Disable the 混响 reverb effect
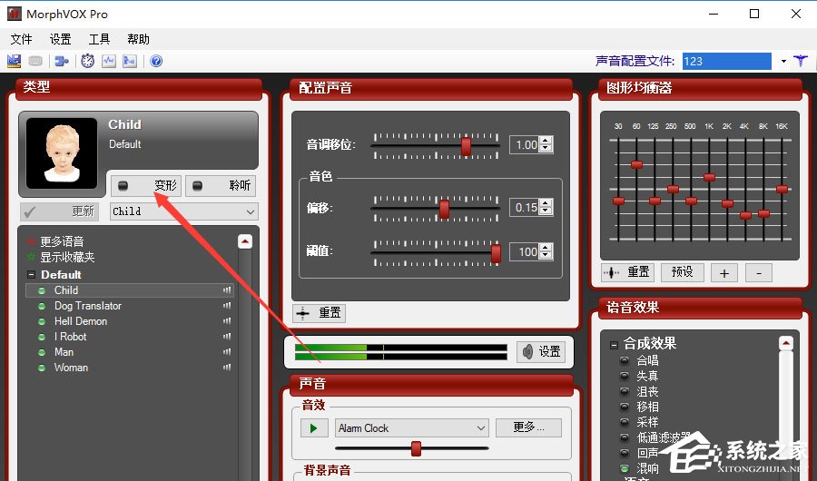 pyautogui.click(x=625, y=468)
